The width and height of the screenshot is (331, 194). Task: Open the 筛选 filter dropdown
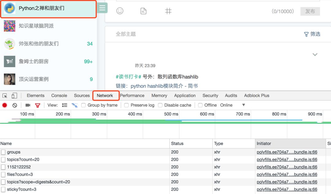[312, 34]
